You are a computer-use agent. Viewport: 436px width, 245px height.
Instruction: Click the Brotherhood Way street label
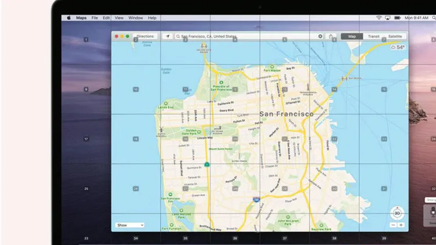(x=210, y=228)
